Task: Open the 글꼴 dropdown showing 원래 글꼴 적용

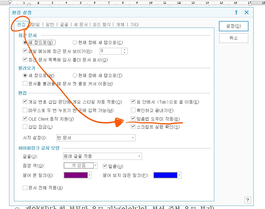Action: tap(139, 156)
